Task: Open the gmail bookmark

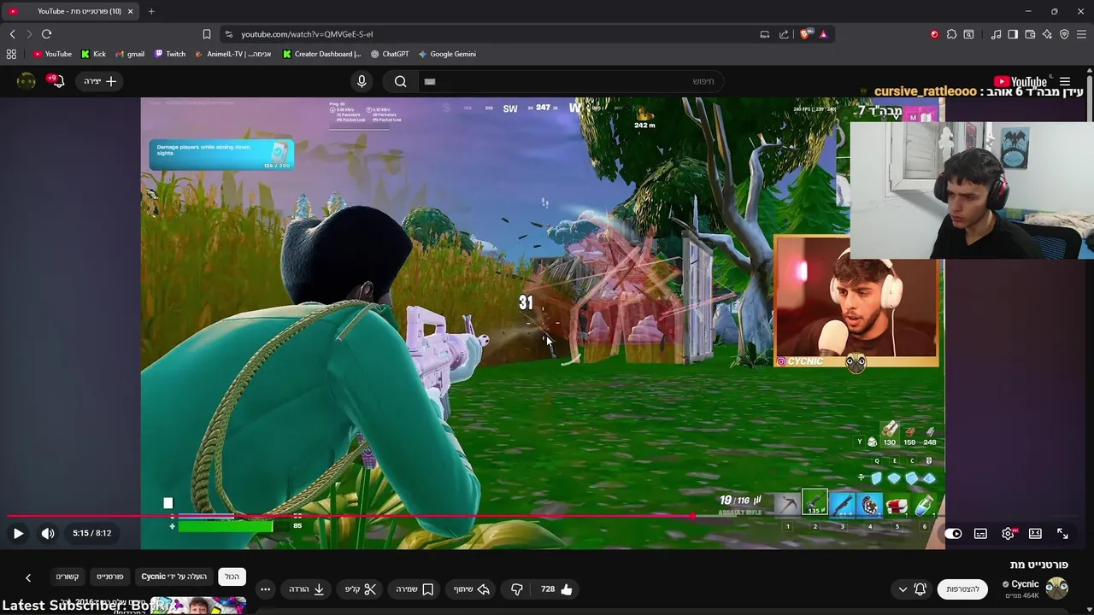Action: tap(130, 54)
